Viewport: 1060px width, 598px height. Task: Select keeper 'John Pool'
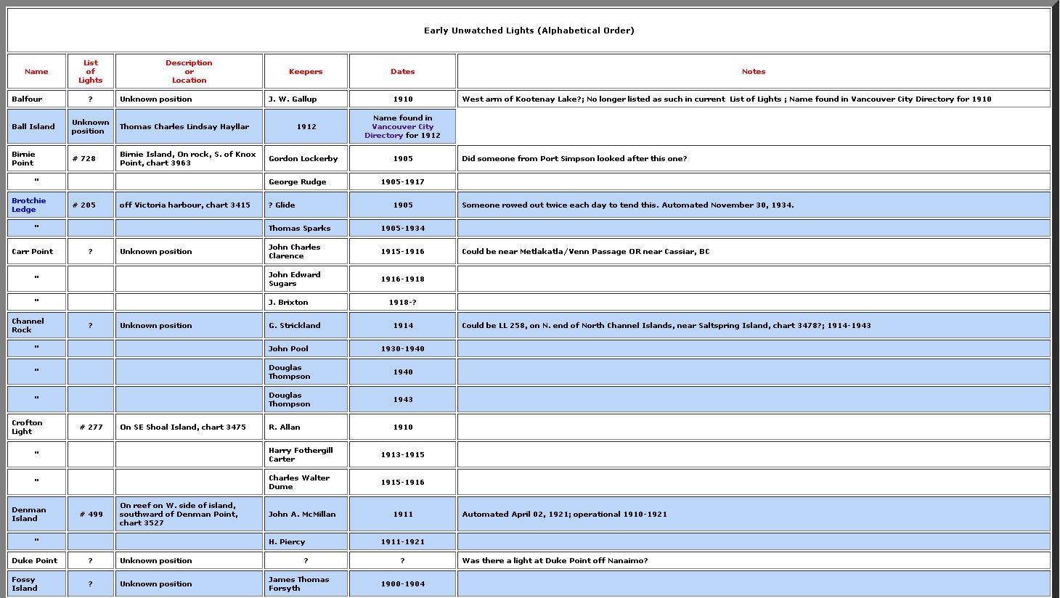tap(306, 348)
